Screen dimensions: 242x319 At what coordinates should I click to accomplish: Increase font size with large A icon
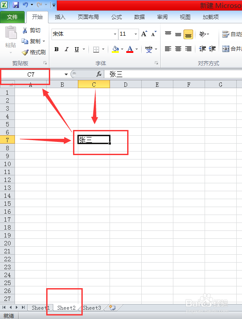[144, 34]
